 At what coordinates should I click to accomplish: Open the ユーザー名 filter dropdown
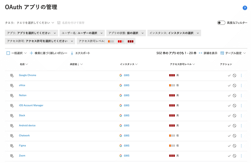82,33
